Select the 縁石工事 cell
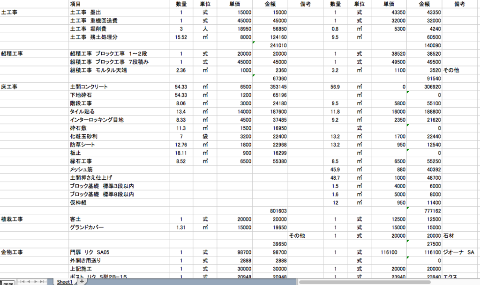The width and height of the screenshot is (480, 285). (119, 161)
